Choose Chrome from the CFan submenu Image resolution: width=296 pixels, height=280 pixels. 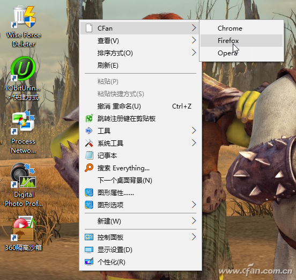click(x=241, y=28)
